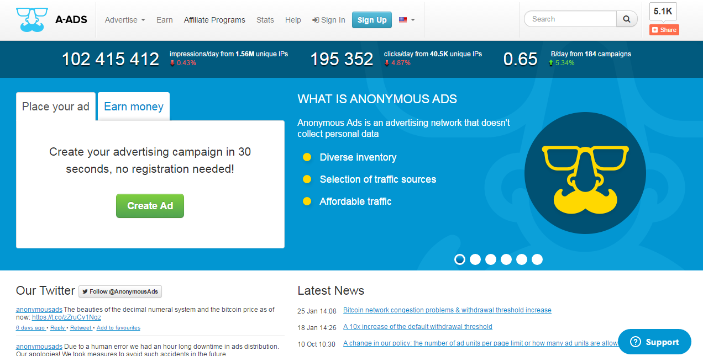
Task: Click the 4.87% clicks change indicator
Action: 397,63
